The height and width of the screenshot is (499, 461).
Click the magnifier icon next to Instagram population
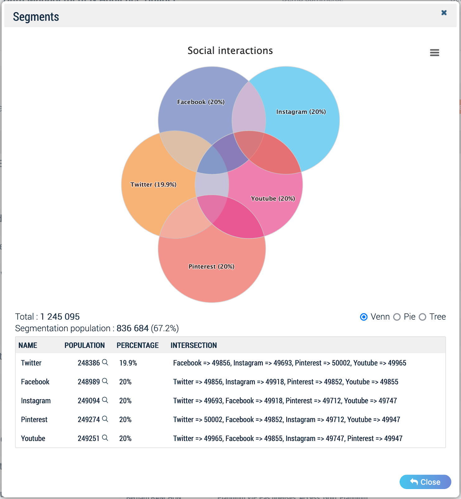point(105,400)
